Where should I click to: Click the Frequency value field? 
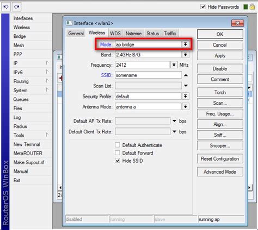point(143,65)
